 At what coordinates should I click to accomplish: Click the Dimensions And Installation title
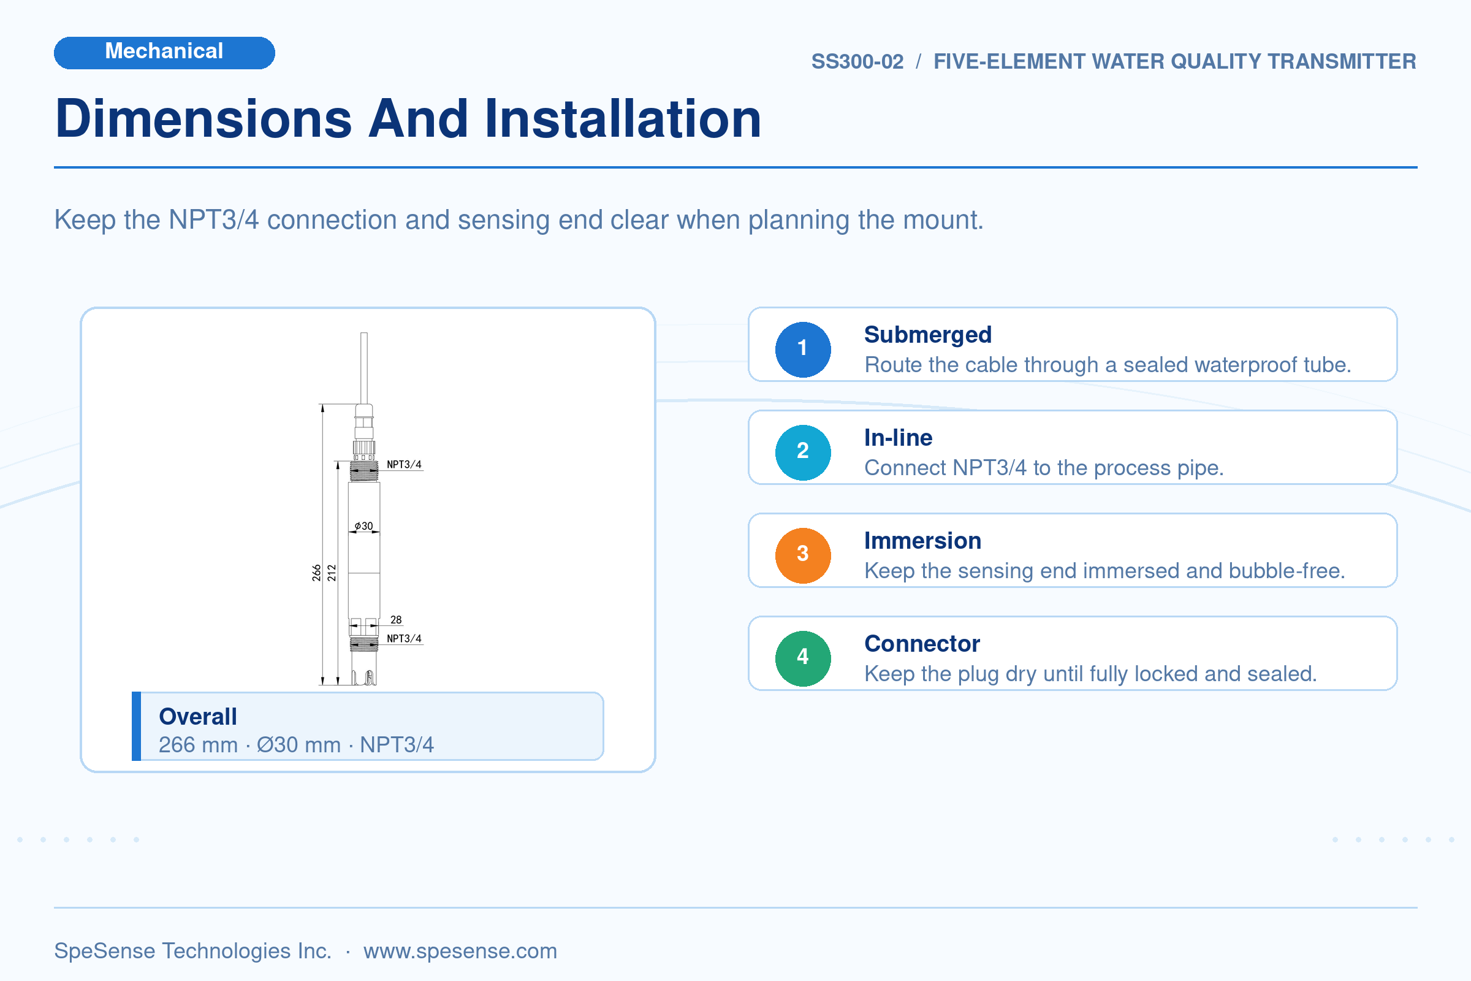pyautogui.click(x=408, y=118)
